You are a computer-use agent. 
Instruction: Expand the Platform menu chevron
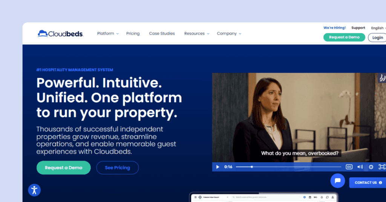pos(118,34)
